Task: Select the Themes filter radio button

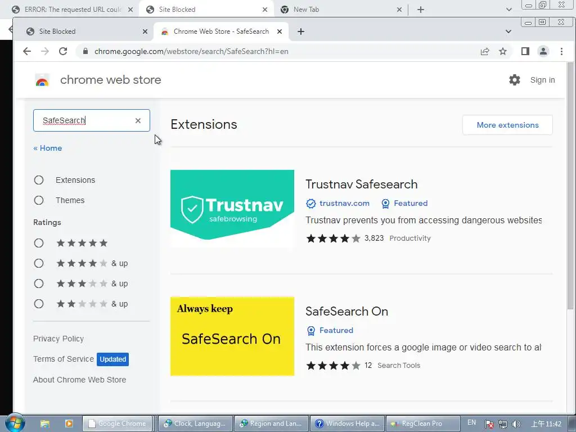Action: coord(39,200)
